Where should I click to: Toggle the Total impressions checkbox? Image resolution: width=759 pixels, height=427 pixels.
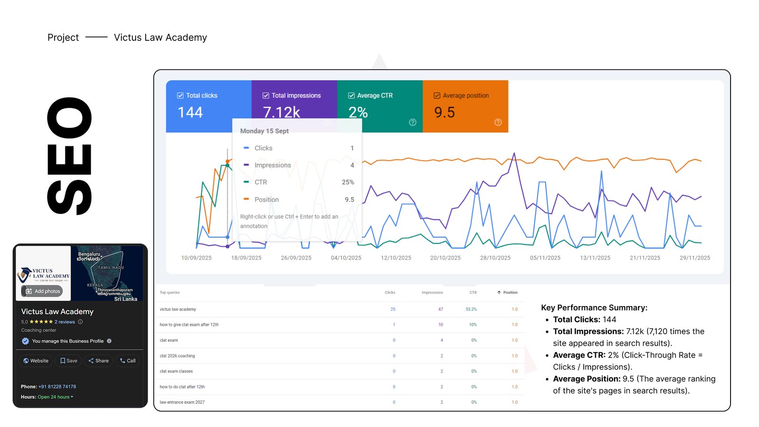pos(266,95)
